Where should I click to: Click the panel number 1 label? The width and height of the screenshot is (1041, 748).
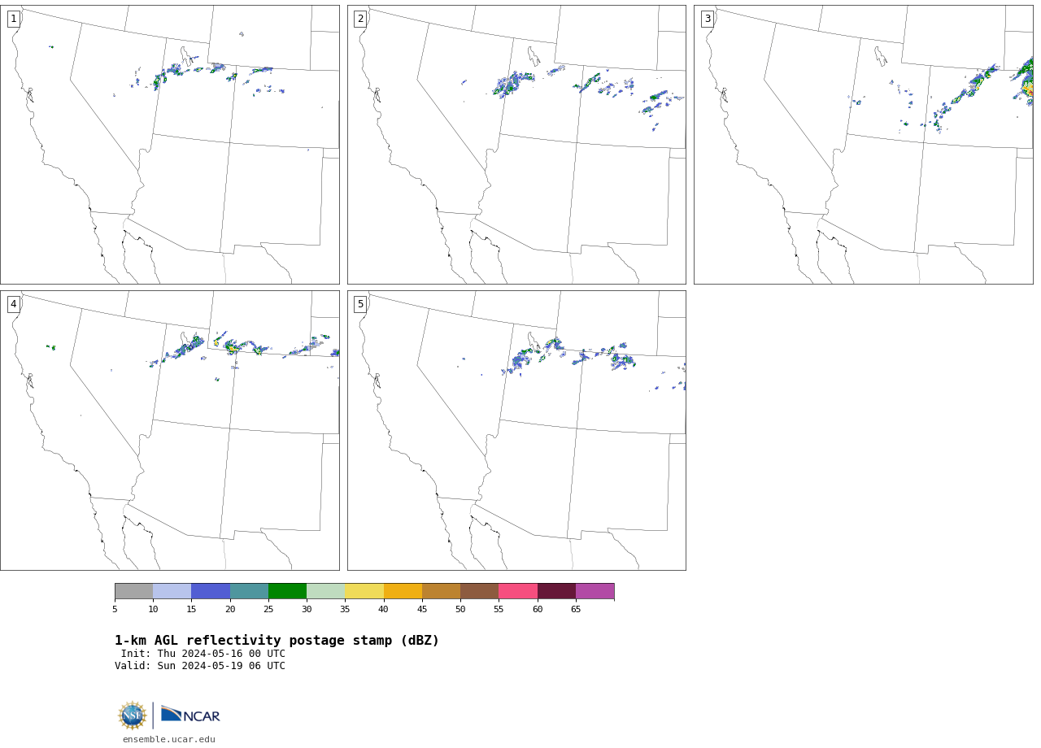click(13, 19)
